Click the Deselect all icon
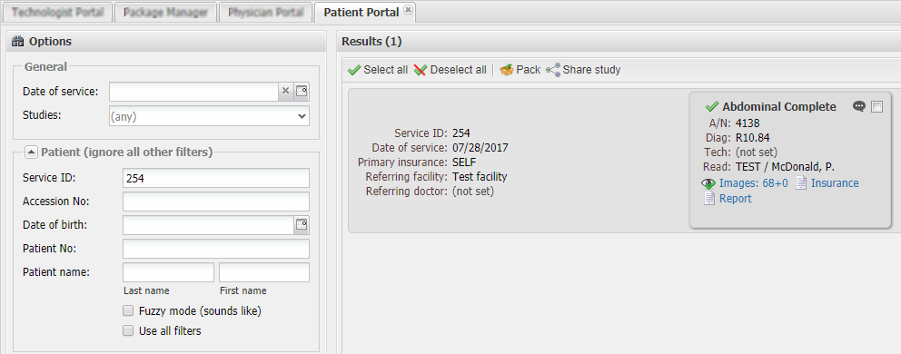The image size is (901, 354). [421, 70]
